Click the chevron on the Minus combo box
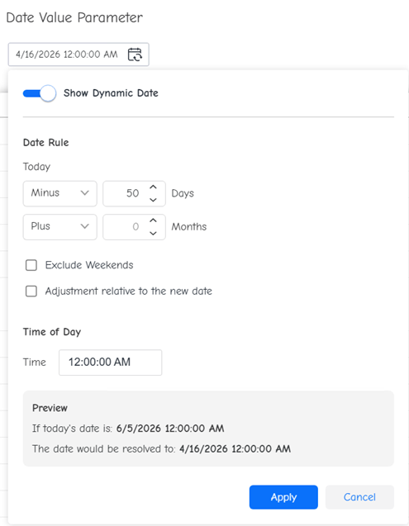Image resolution: width=409 pixels, height=526 pixels. (x=84, y=193)
